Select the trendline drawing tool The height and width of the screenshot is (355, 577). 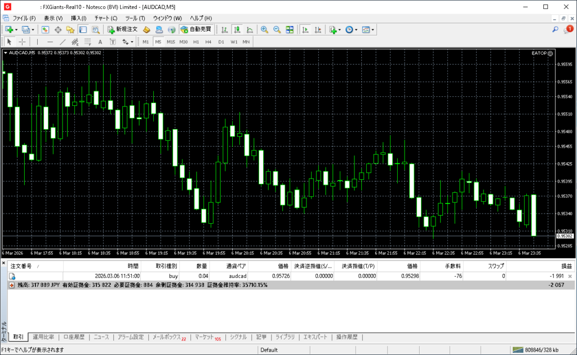pyautogui.click(x=62, y=42)
